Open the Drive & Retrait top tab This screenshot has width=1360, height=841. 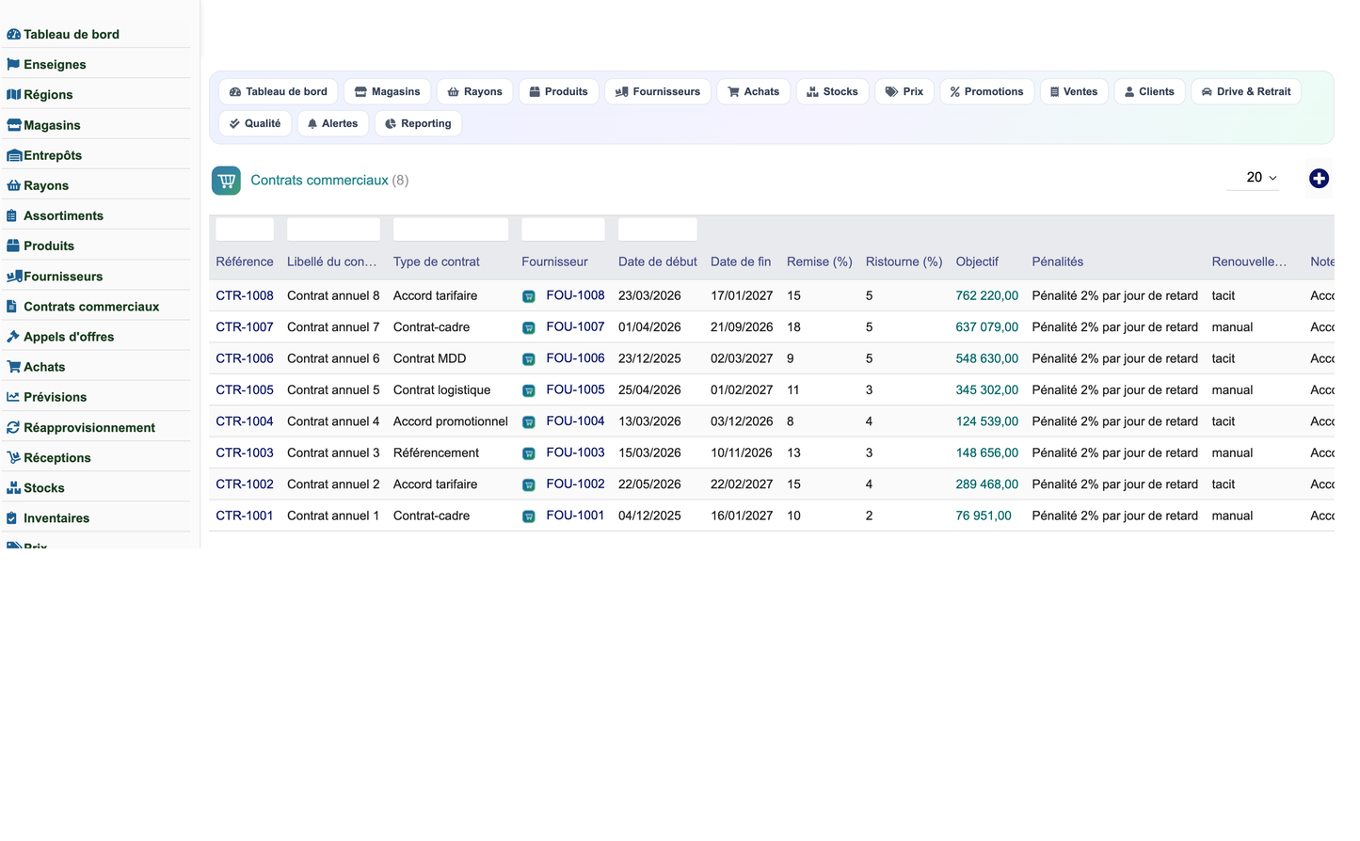1246,91
